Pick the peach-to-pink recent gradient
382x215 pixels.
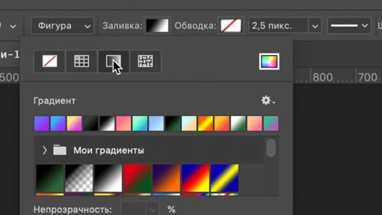(x=255, y=124)
